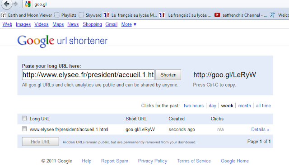Click the Clicks column header
The image size is (289, 165).
[217, 119]
